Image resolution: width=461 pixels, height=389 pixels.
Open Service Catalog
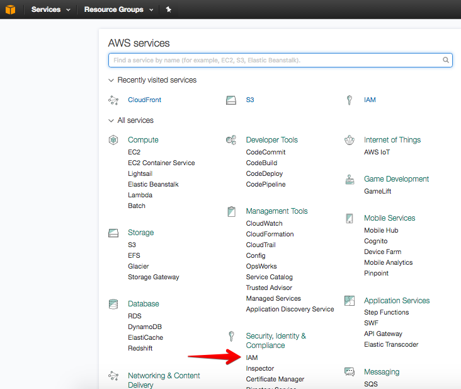pyautogui.click(x=270, y=277)
